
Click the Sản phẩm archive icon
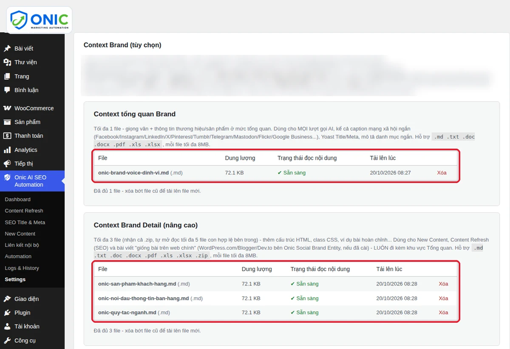tap(7, 122)
